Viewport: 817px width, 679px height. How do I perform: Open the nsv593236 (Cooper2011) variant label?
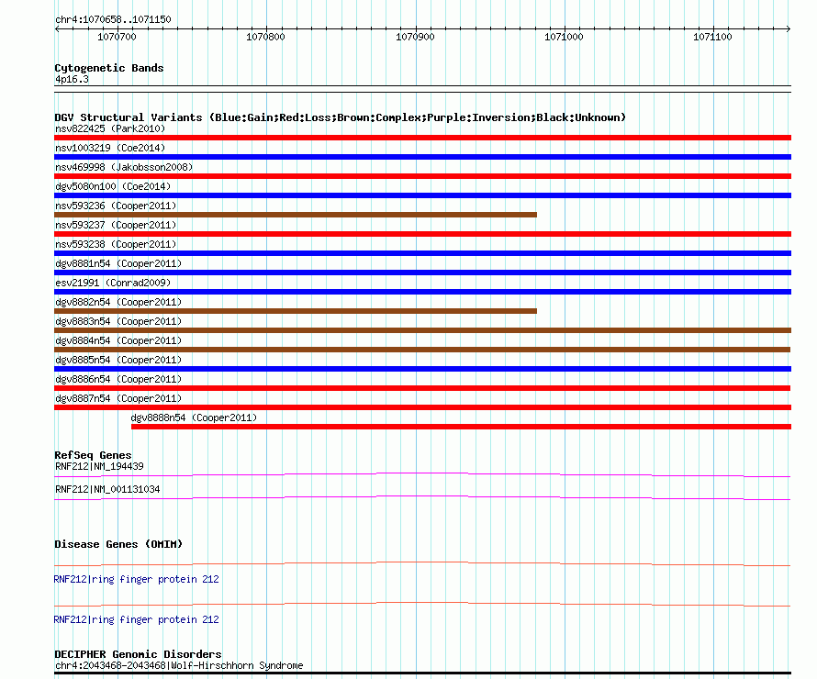[x=116, y=206]
